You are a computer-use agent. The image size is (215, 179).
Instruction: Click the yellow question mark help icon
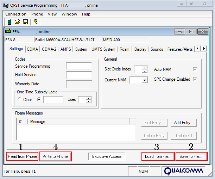[36, 22]
